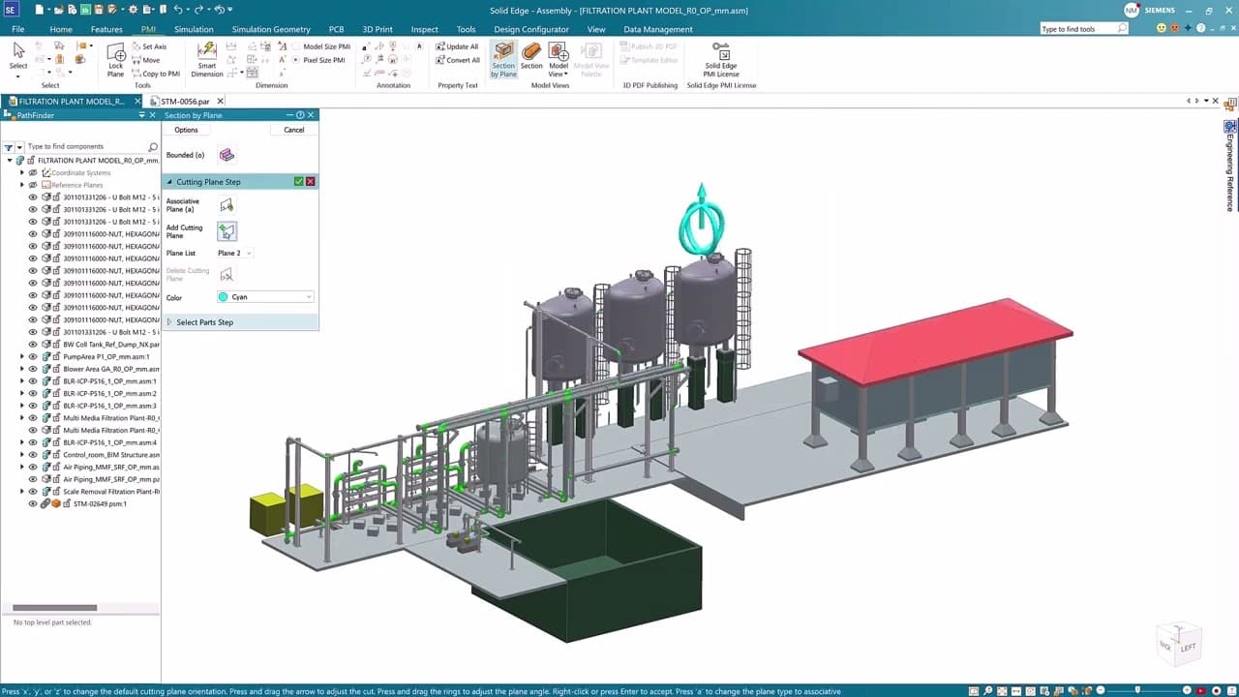Hide Control_room_BIM Structure.asm
This screenshot has width=1239, height=697.
point(33,454)
